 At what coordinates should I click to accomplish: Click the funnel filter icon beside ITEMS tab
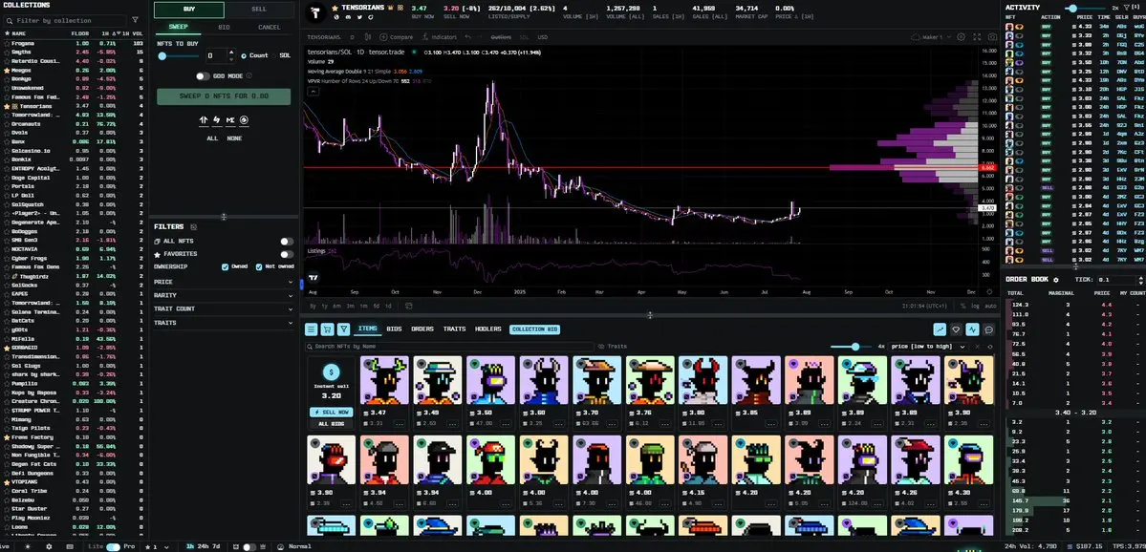(343, 329)
